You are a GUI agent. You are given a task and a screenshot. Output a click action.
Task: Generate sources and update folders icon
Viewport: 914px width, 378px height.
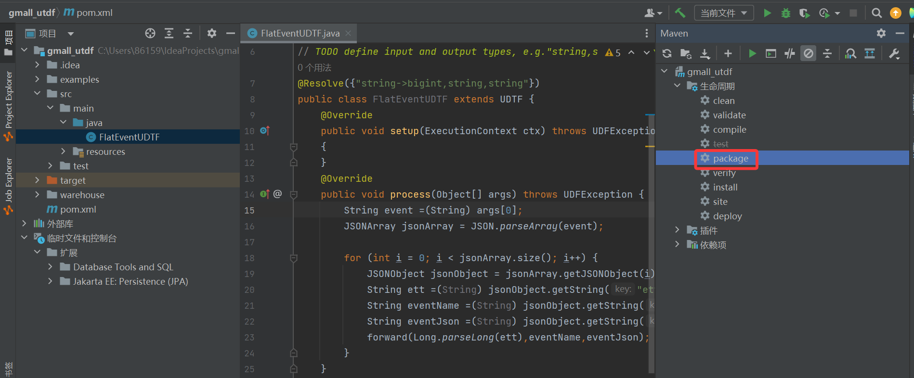click(686, 53)
